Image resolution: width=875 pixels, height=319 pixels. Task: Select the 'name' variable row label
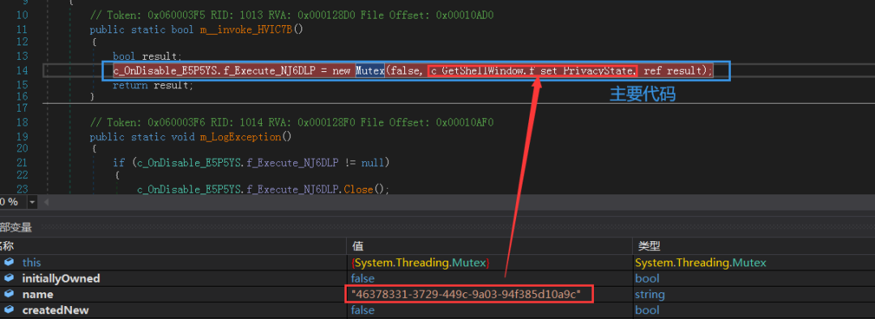tap(37, 294)
